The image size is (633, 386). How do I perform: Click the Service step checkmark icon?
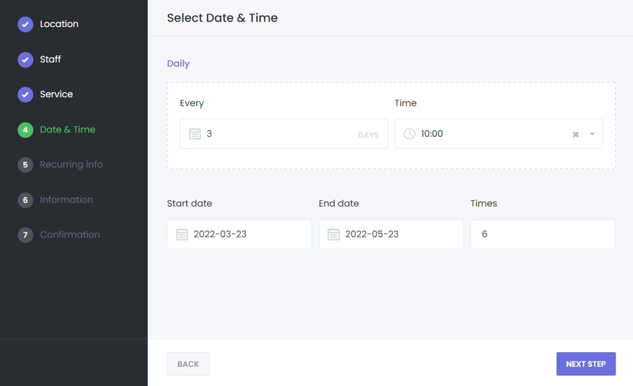(x=25, y=94)
